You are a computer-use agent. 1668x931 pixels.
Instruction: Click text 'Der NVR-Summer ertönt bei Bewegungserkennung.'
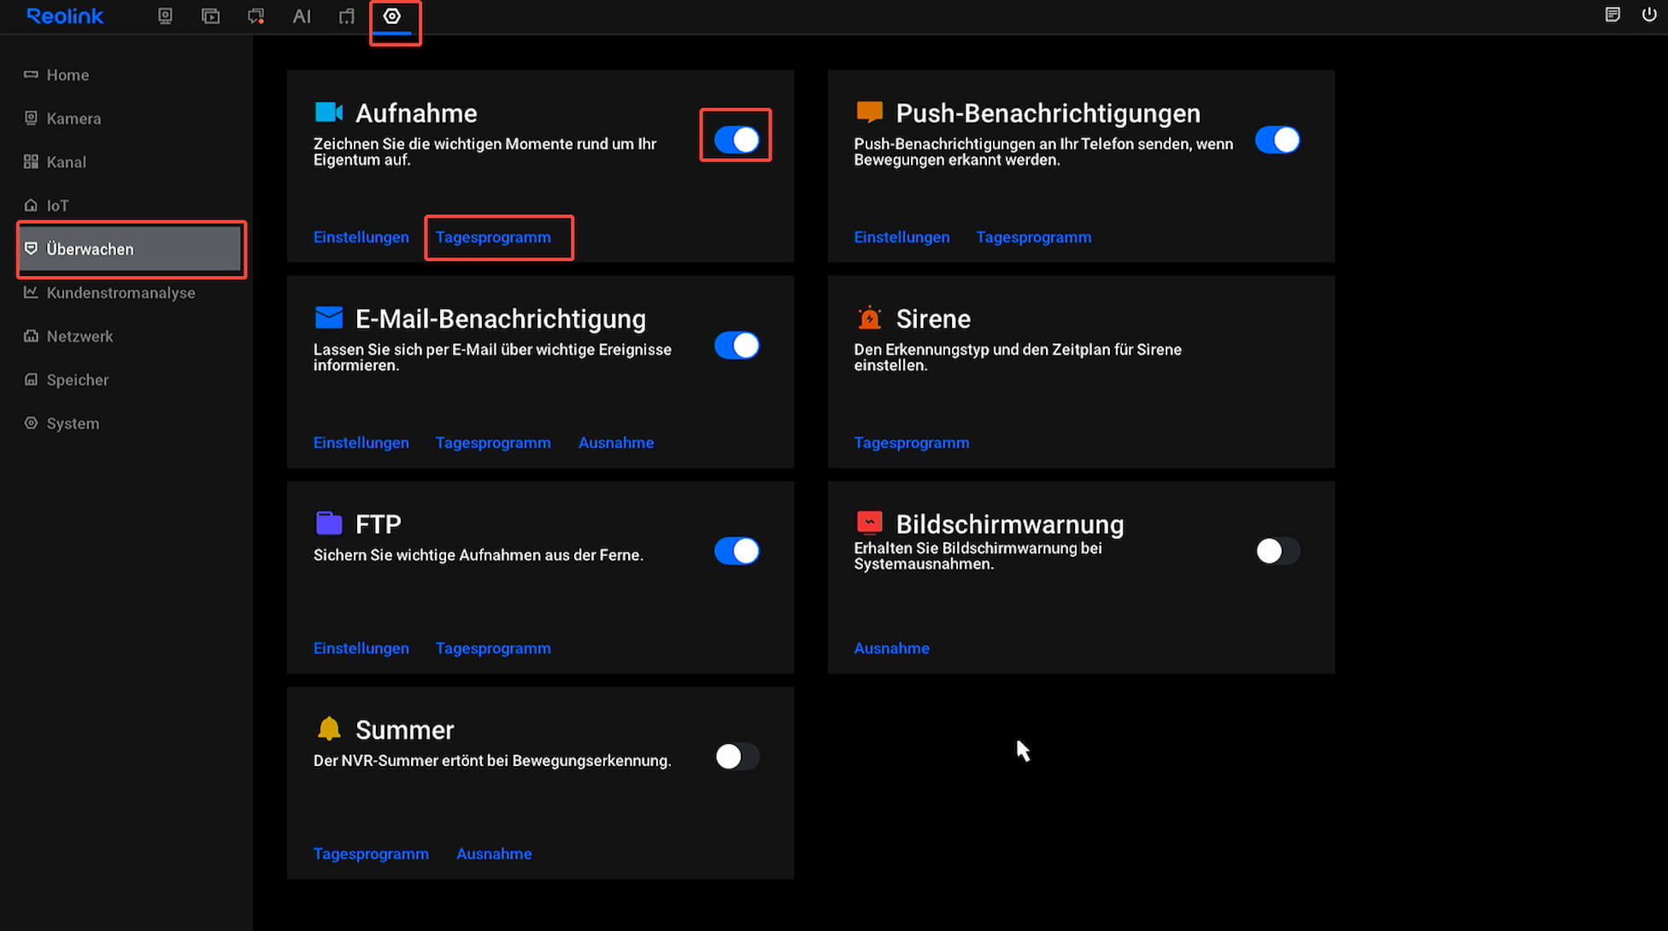click(492, 761)
